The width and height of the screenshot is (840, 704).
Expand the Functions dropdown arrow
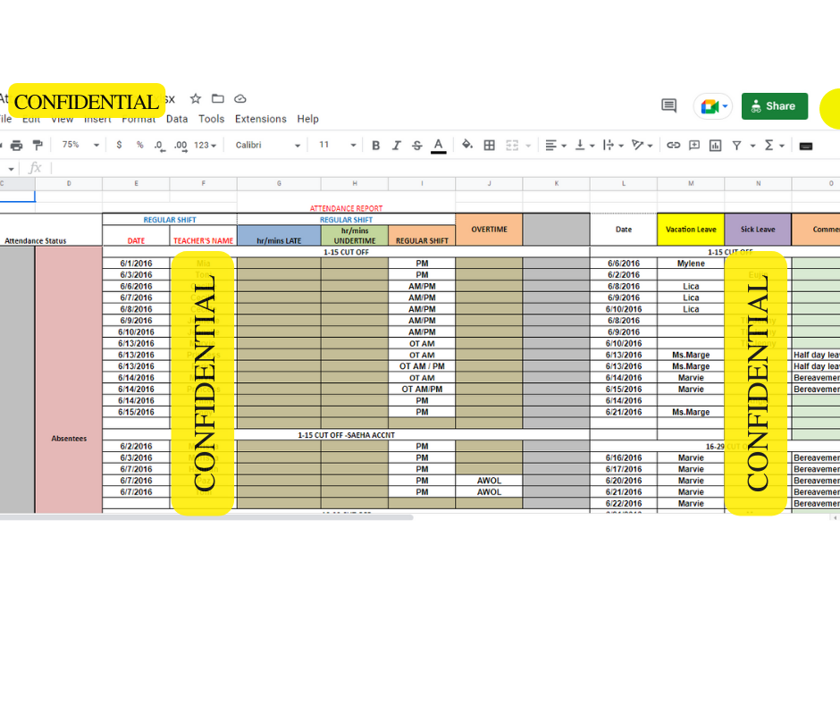[782, 146]
